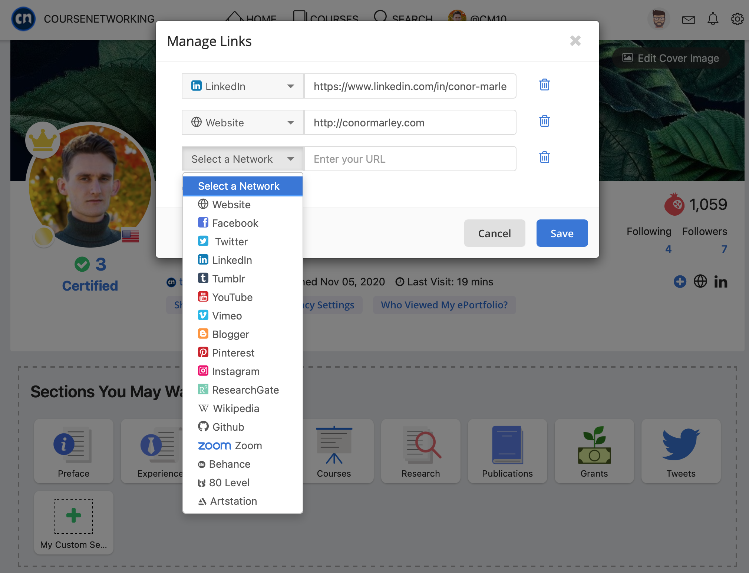The height and width of the screenshot is (573, 749).
Task: Select Behance in the network list
Action: 243,464
